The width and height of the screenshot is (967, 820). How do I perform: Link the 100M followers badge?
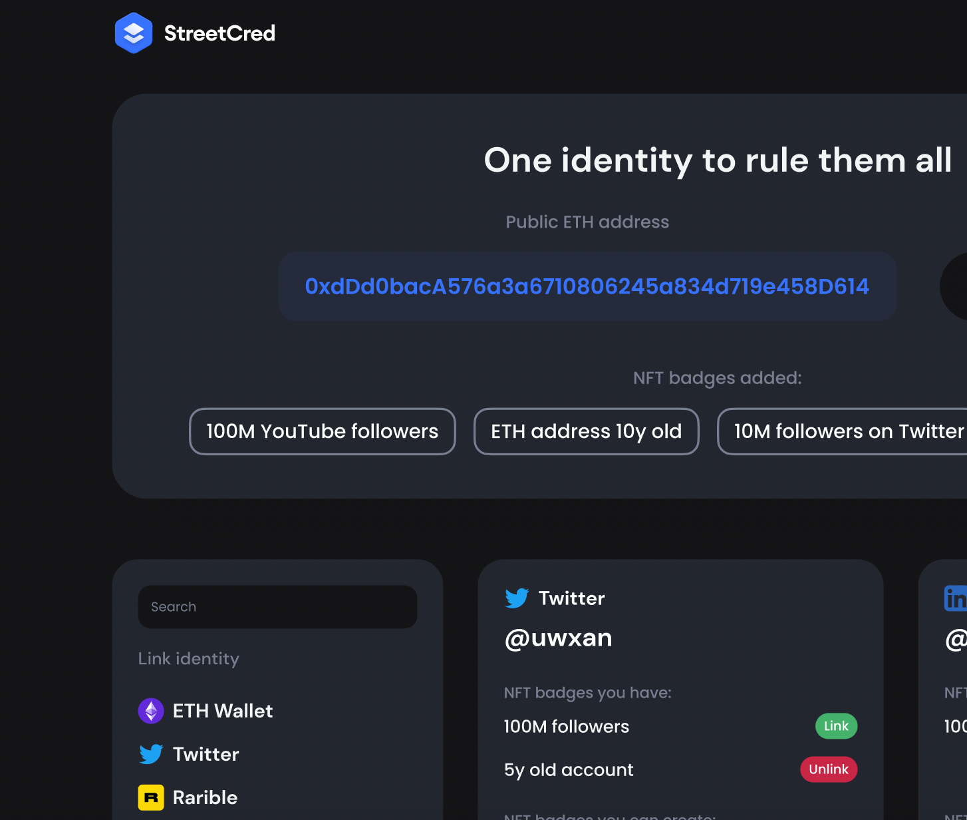[836, 726]
